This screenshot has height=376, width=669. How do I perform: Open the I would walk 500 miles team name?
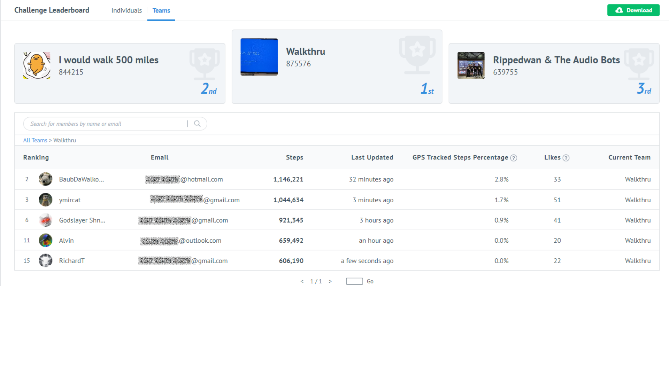[x=108, y=60]
